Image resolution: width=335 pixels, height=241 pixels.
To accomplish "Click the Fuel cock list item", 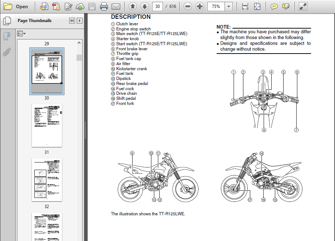I will [x=122, y=89].
